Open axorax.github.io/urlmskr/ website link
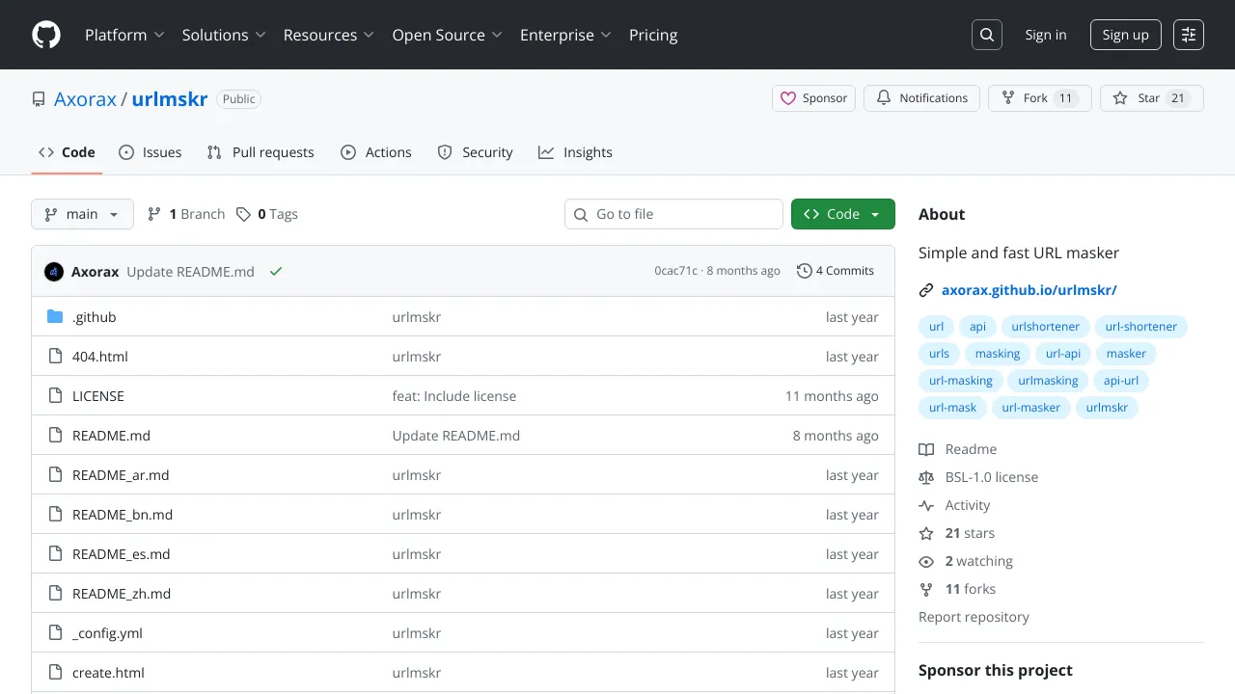Viewport: 1235px width, 694px height. [1029, 290]
